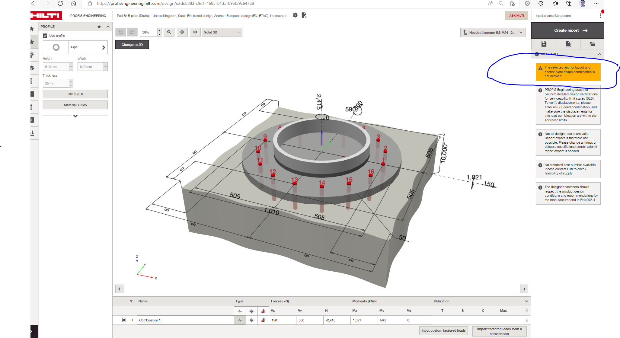Open the magnifier zoom tool in the toolbar
The image size is (620, 338).
[x=169, y=32]
